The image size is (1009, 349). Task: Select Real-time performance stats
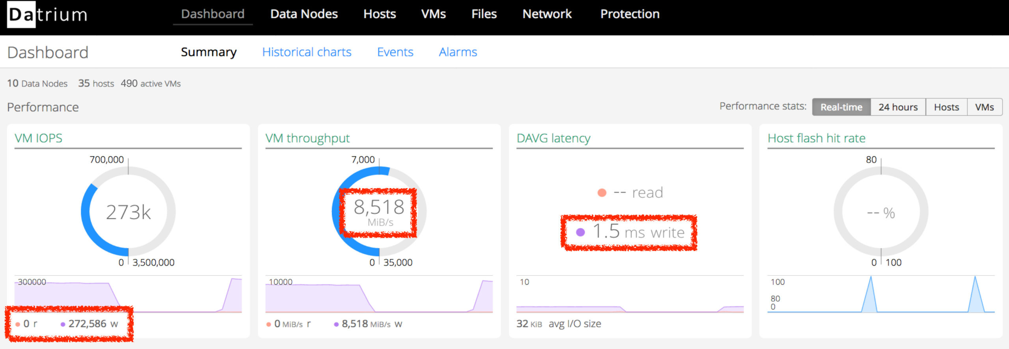(841, 107)
